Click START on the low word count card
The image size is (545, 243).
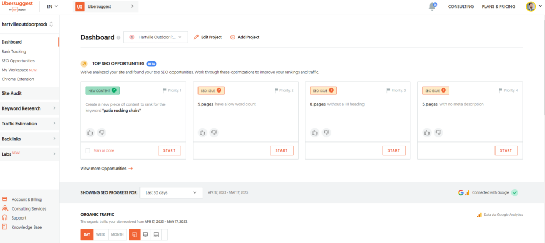pyautogui.click(x=282, y=150)
